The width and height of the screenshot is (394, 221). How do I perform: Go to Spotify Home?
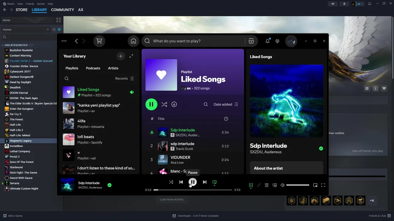pos(133,41)
